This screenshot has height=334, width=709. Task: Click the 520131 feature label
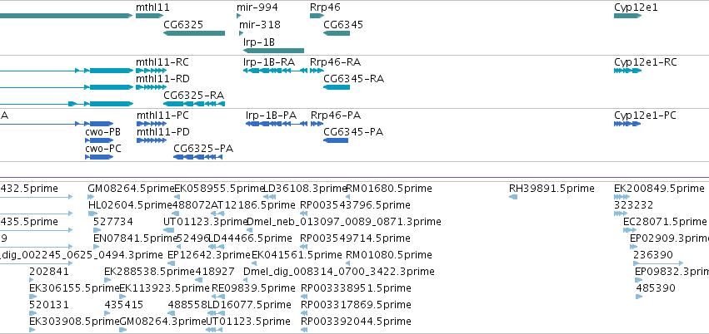tap(49, 305)
